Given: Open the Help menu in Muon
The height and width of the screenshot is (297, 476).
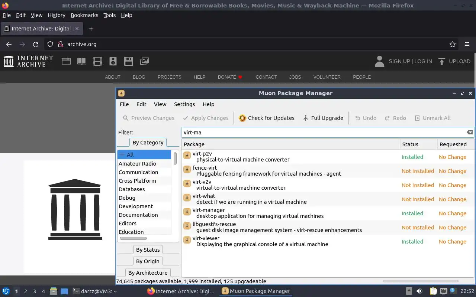Looking at the screenshot, I should [208, 104].
